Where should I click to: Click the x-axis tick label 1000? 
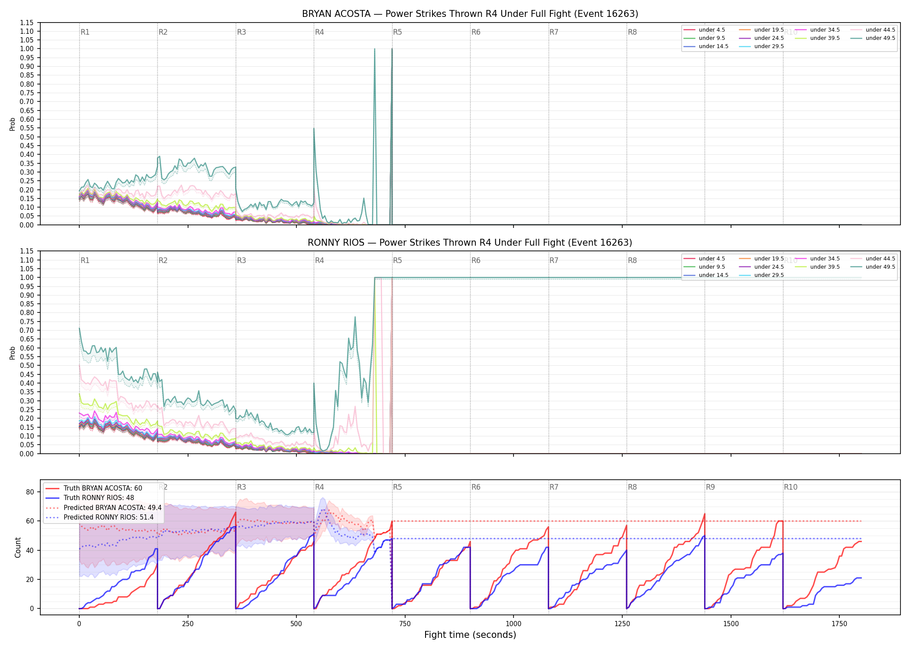coord(513,624)
